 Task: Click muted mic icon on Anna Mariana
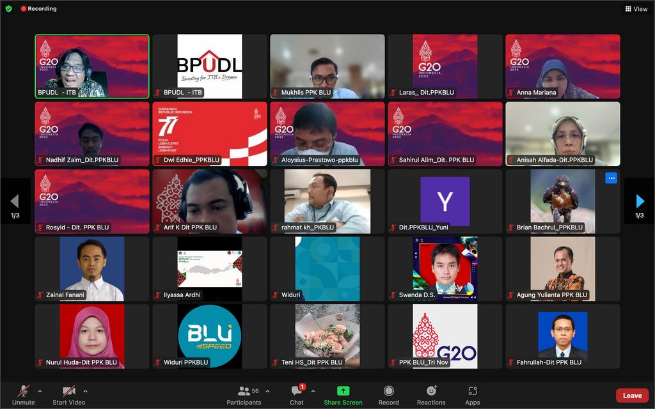click(x=511, y=93)
